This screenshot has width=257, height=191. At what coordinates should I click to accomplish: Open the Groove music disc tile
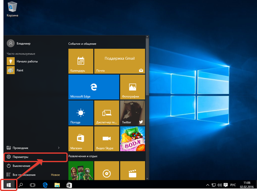tap(107, 170)
